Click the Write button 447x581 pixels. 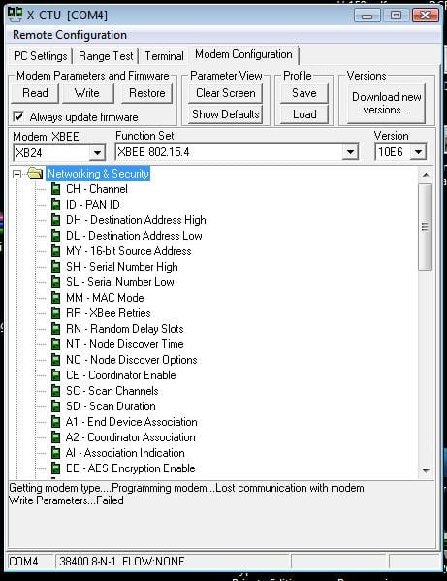point(87,93)
